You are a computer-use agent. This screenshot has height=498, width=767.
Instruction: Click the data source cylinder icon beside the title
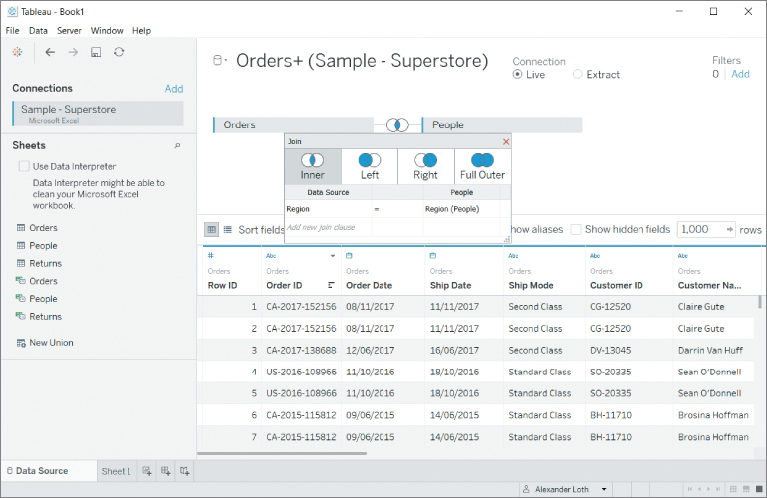218,60
